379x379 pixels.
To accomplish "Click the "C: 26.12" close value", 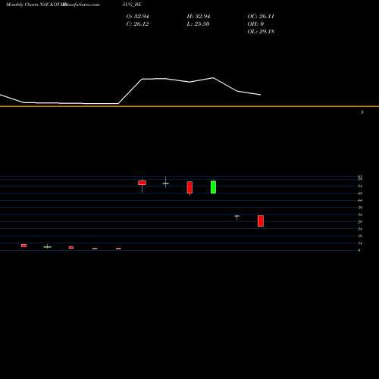I will pyautogui.click(x=137, y=24).
